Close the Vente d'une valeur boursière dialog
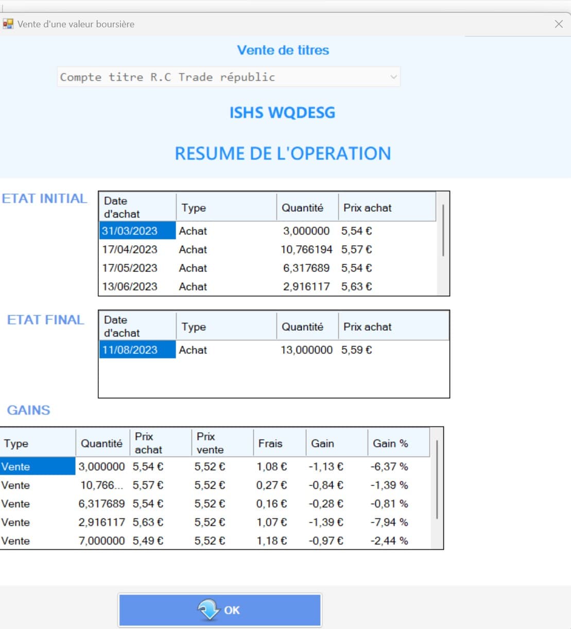 pyautogui.click(x=559, y=24)
